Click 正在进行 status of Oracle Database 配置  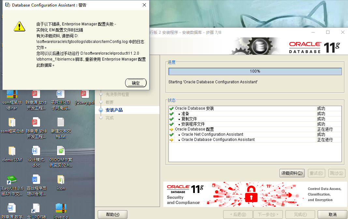point(325,130)
